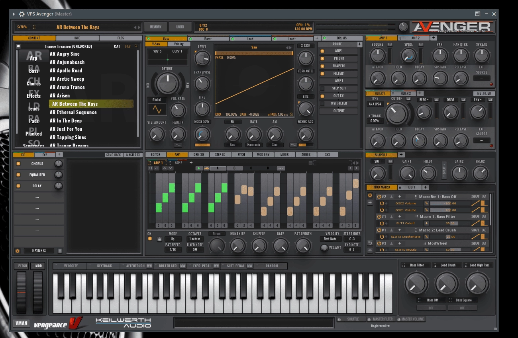The image size is (518, 338).
Task: Open the PAT.SPEED dropdown showing 1/16
Action: click(173, 250)
